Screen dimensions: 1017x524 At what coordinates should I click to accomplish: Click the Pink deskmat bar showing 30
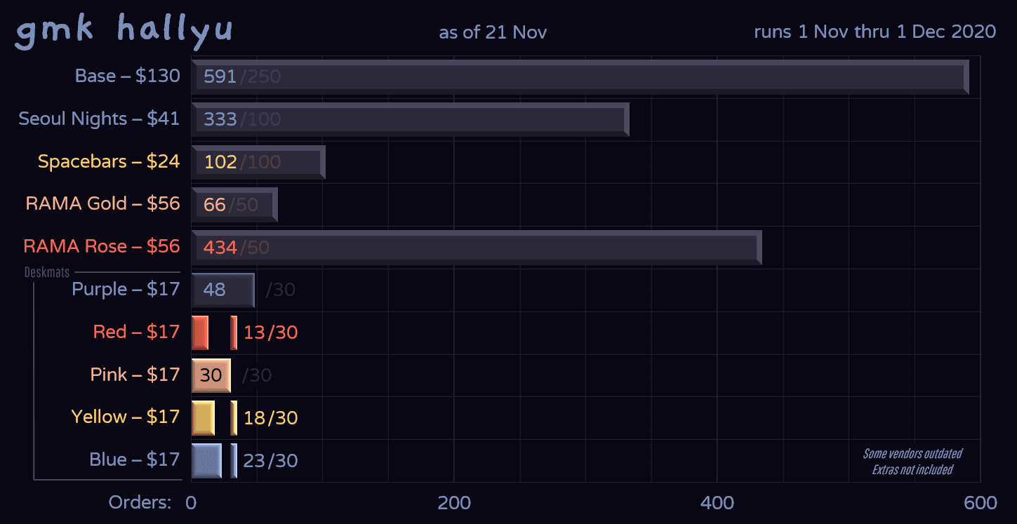211,375
